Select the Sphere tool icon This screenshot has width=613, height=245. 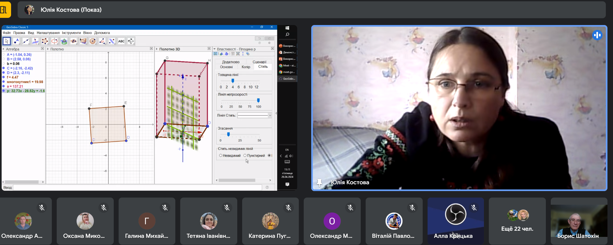[93, 41]
